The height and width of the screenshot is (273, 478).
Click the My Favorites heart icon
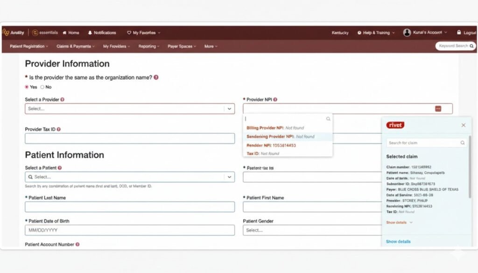point(129,33)
